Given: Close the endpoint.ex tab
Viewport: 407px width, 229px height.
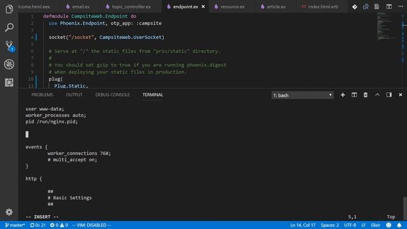Looking at the screenshot, I should tap(203, 7).
